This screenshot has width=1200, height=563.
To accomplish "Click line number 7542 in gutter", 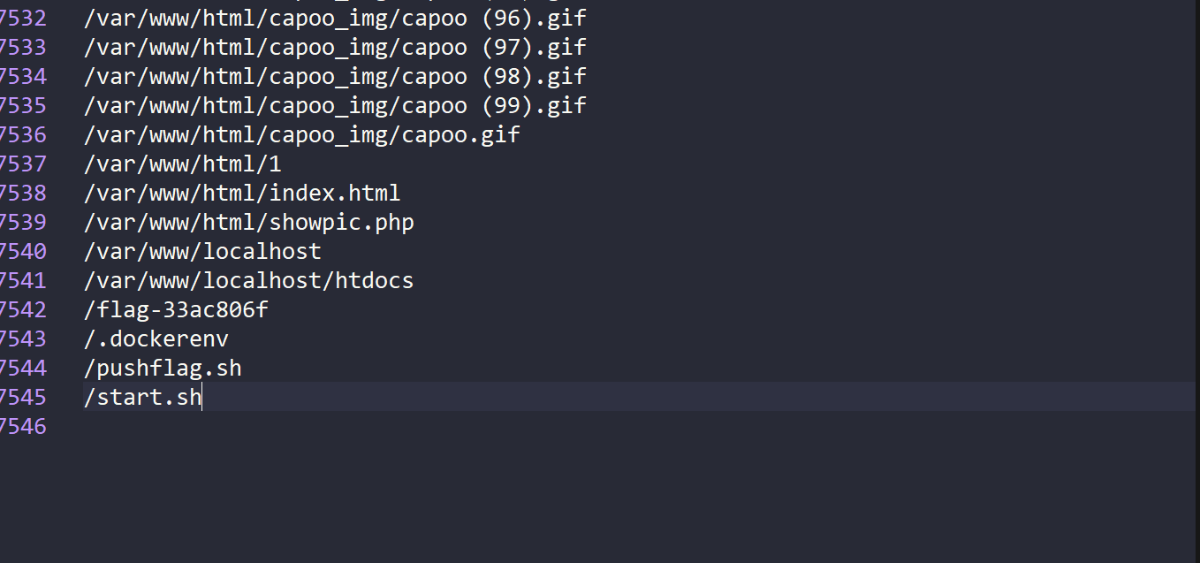I will click(23, 309).
